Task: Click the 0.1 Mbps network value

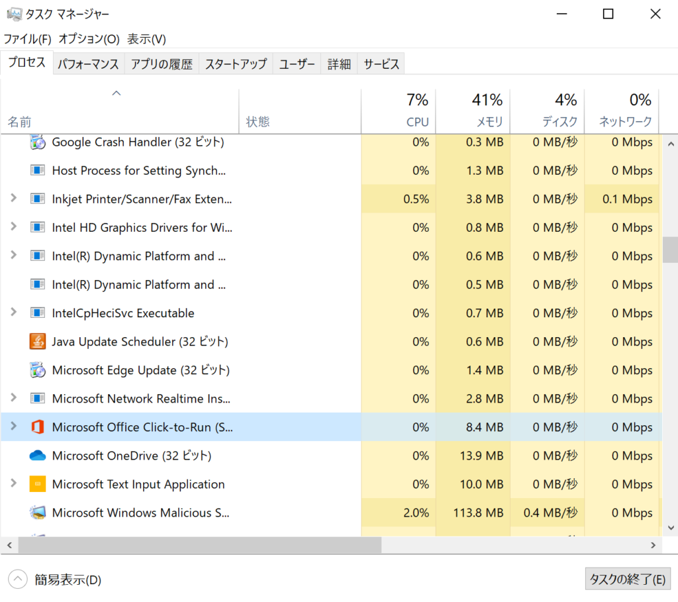Action: [628, 199]
